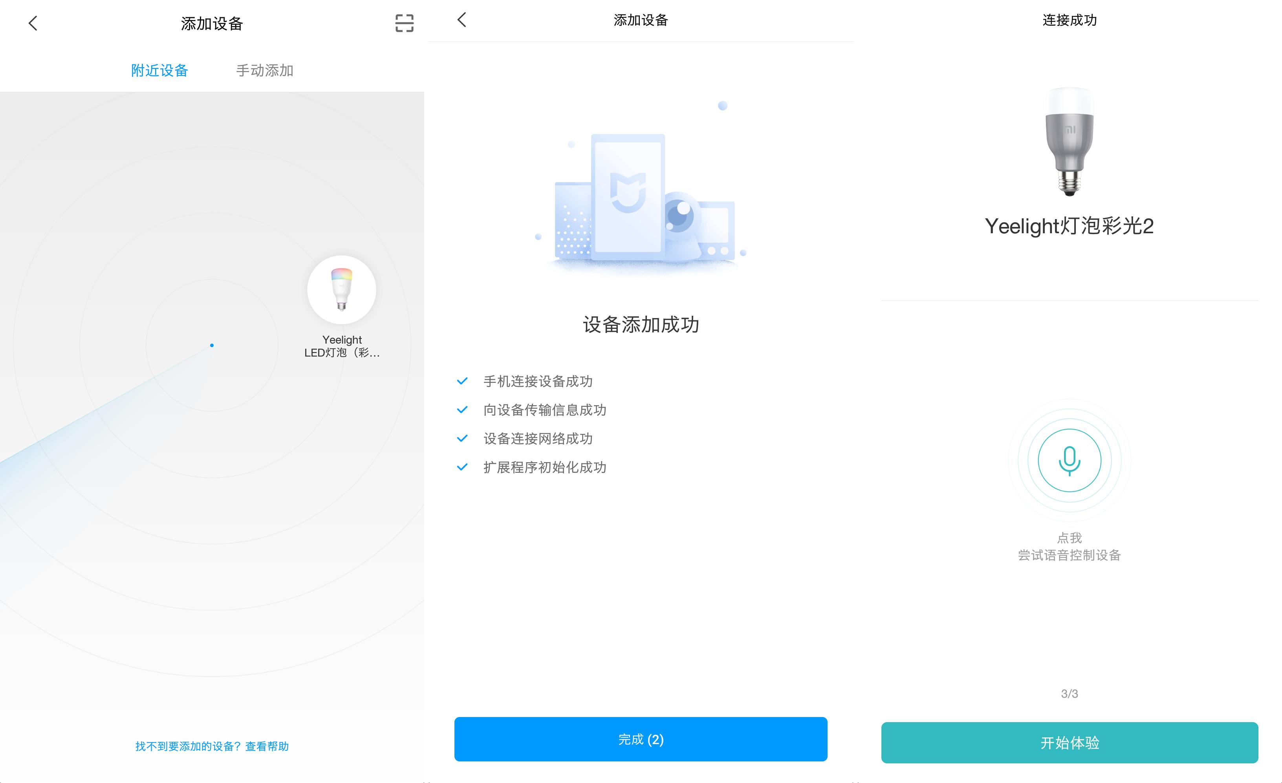Click the 设备连接网络成功 checkmark
Screen dimensions: 1282x783
[462, 439]
